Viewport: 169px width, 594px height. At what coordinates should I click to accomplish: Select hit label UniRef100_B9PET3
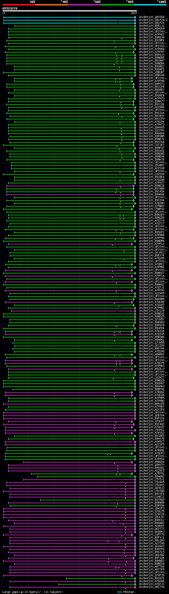coord(152,84)
